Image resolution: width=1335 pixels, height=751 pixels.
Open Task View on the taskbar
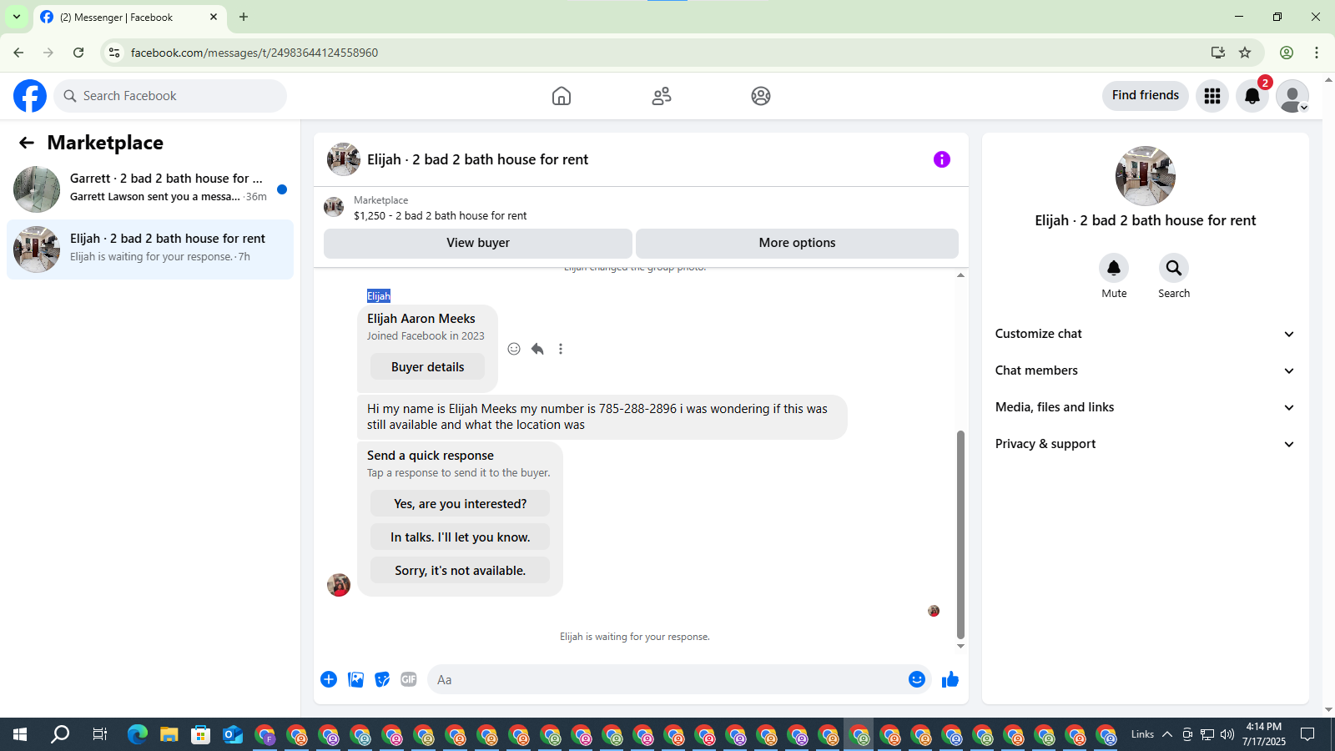coord(99,734)
